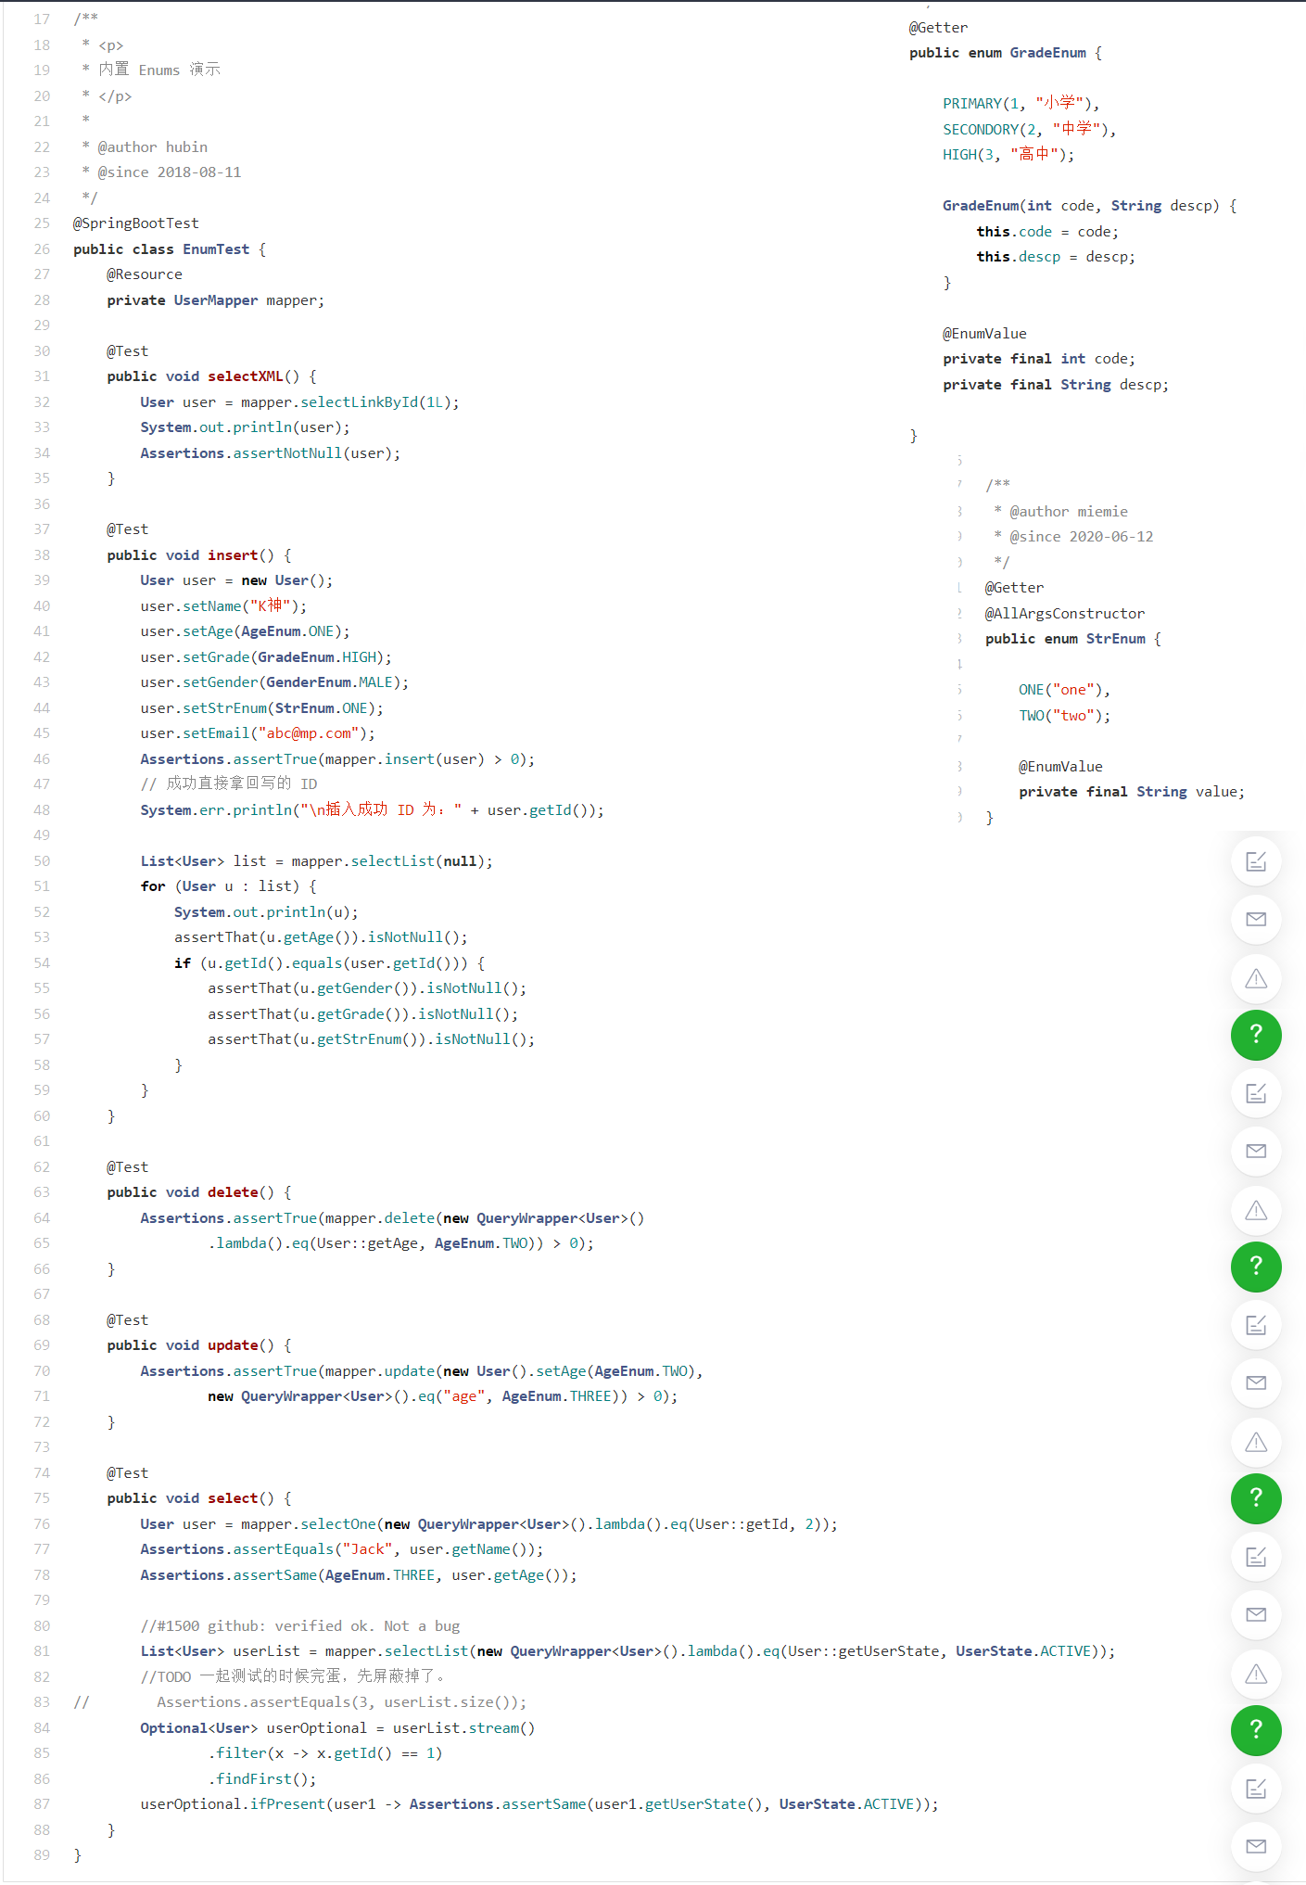Viewport: 1306px width, 1885px height.
Task: Click GenderEnum.MALE on line 43
Action: (x=330, y=682)
